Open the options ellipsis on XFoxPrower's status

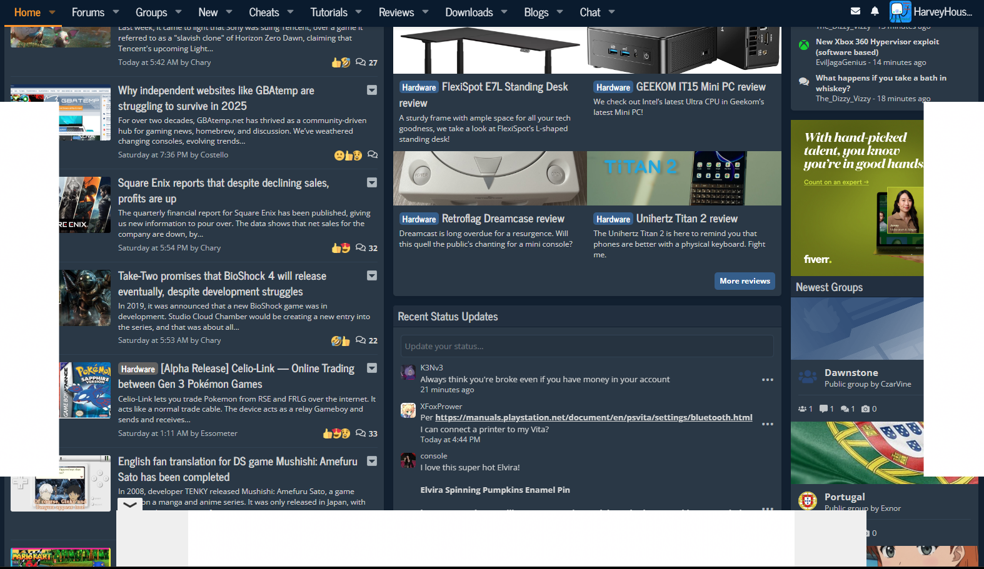[768, 424]
